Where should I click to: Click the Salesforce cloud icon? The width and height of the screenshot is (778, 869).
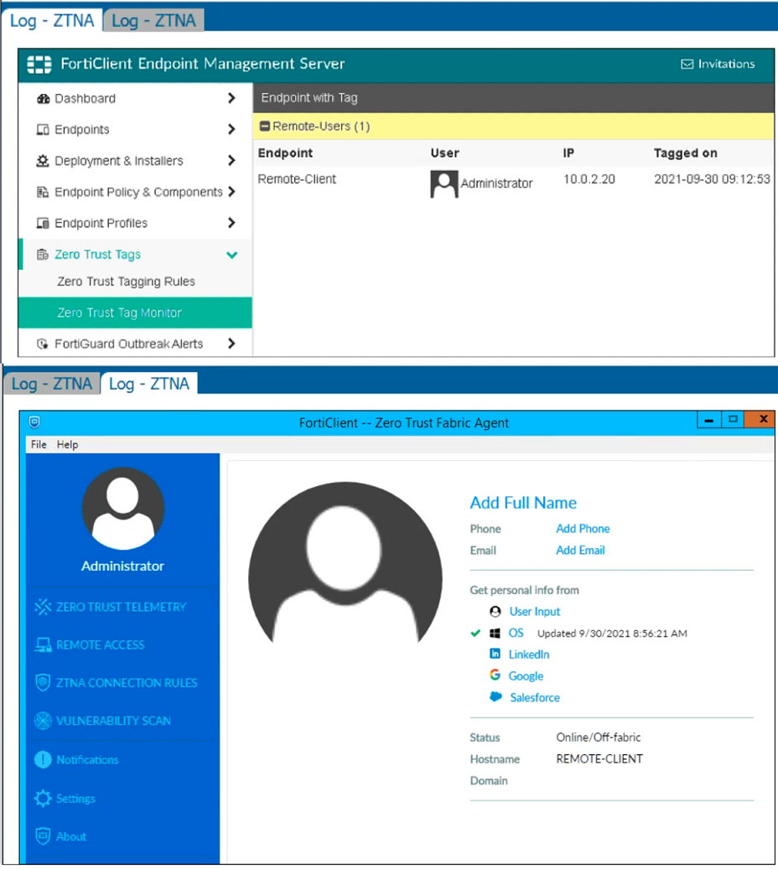coord(495,696)
